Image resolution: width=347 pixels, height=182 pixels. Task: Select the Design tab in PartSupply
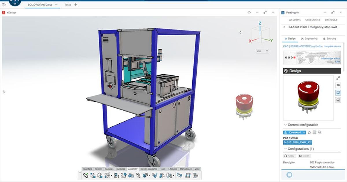[x=290, y=38]
